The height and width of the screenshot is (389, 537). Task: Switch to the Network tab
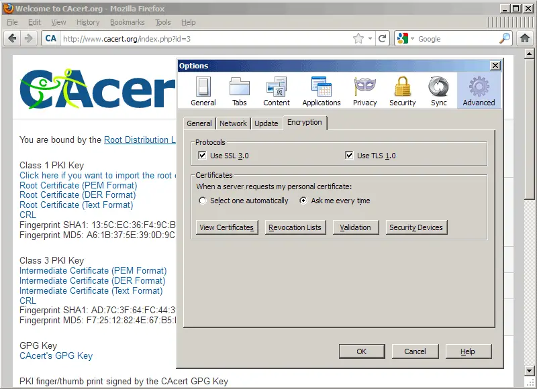pos(233,123)
